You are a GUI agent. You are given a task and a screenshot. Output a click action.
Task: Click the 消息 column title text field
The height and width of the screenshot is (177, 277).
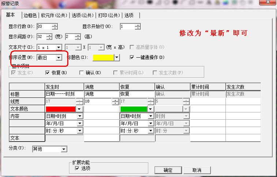pos(101,94)
